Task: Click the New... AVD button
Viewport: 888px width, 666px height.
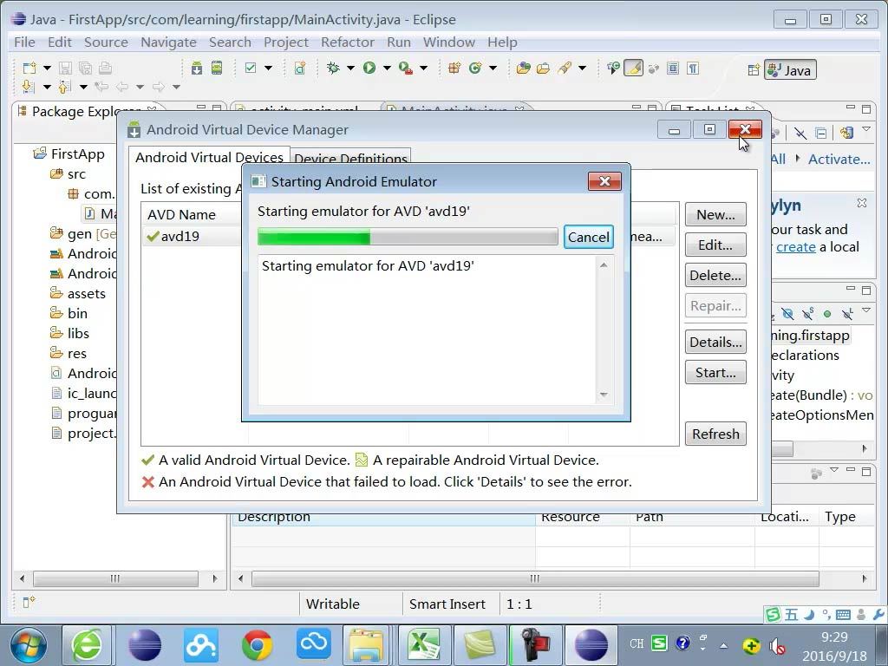Action: (x=715, y=215)
